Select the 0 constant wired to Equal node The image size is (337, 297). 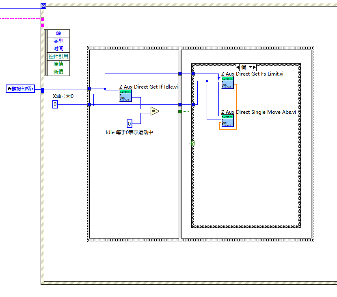(129, 124)
